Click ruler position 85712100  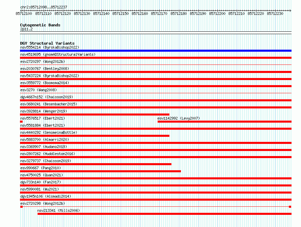click(24, 14)
